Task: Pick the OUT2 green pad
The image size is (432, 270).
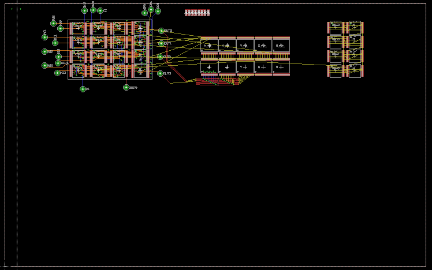Action: click(x=161, y=57)
